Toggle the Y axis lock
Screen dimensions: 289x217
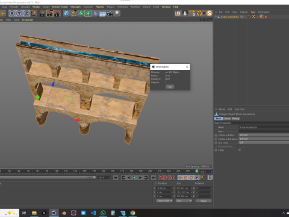tap(19, 13)
